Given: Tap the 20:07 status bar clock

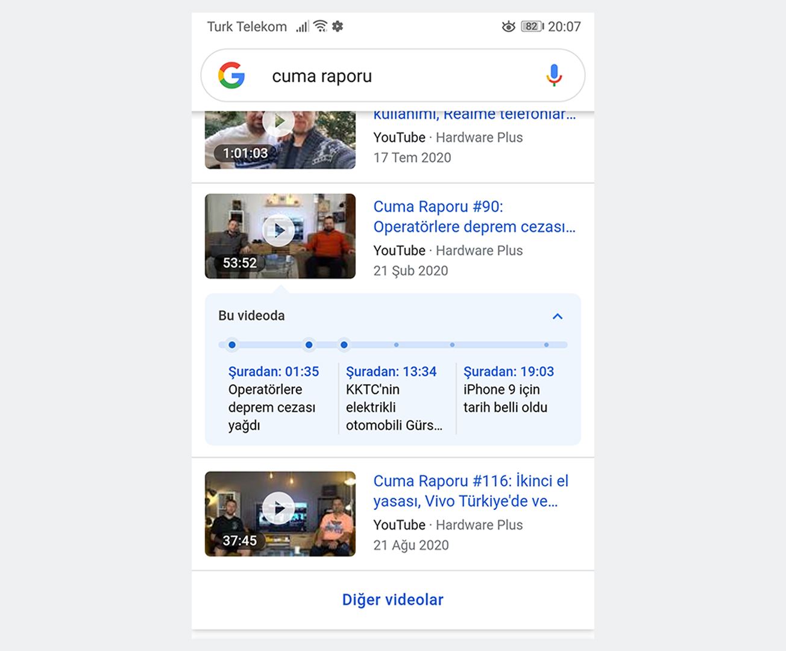Looking at the screenshot, I should point(564,27).
